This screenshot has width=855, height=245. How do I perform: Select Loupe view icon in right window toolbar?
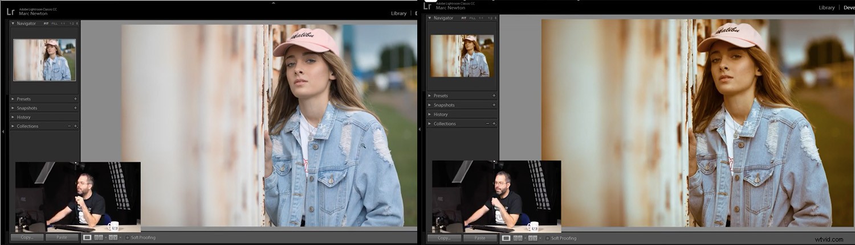click(x=506, y=238)
